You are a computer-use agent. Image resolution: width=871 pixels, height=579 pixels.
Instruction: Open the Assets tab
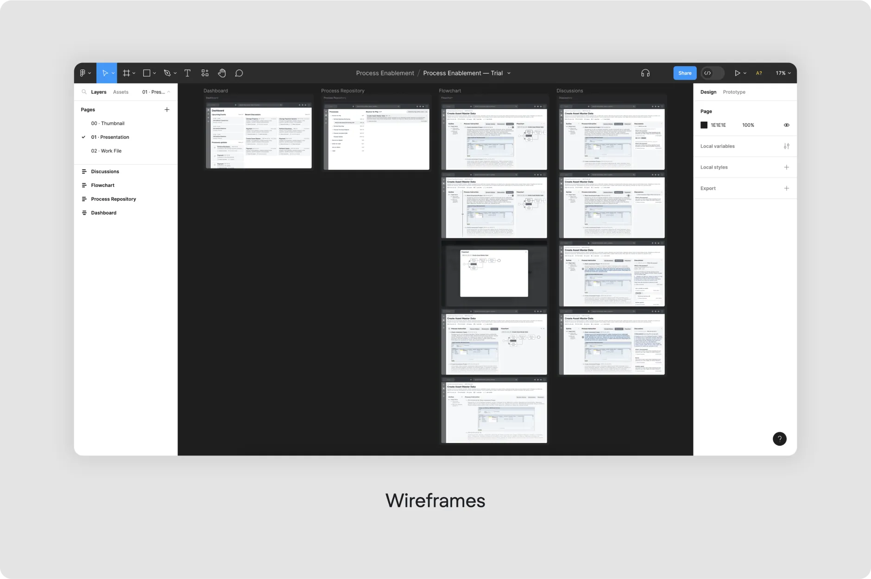pos(121,92)
